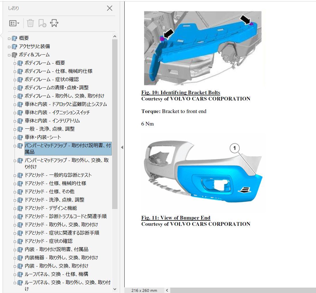Click bookmark icon beside アクセサリと装備
Screen dimensions: 316x293
coord(15,47)
